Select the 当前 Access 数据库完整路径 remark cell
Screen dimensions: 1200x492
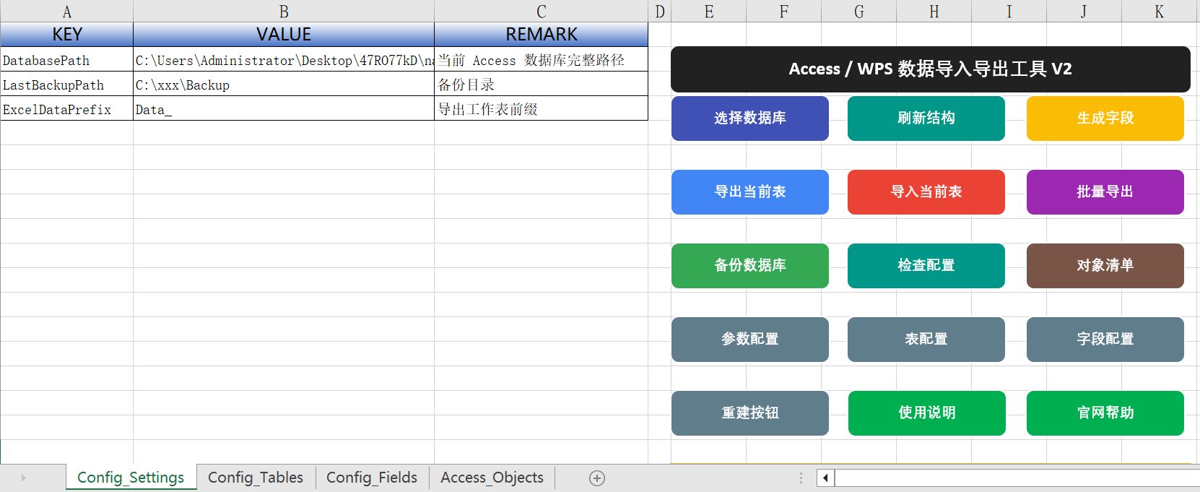click(x=541, y=60)
